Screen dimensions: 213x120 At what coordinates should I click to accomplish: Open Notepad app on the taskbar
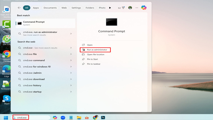point(71,118)
